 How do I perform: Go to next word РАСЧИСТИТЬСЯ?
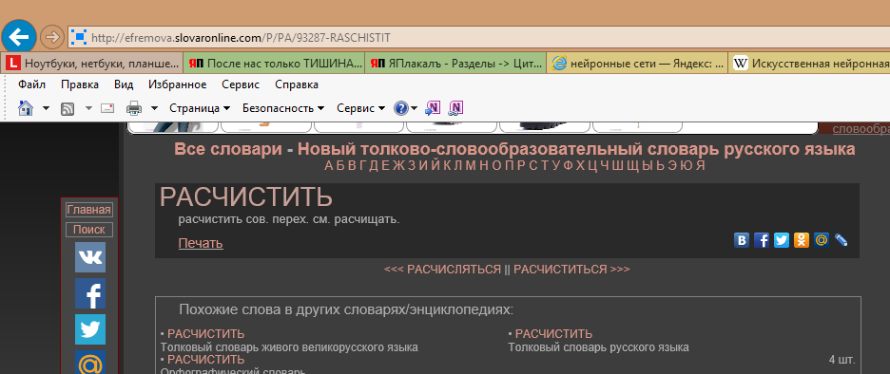(560, 270)
